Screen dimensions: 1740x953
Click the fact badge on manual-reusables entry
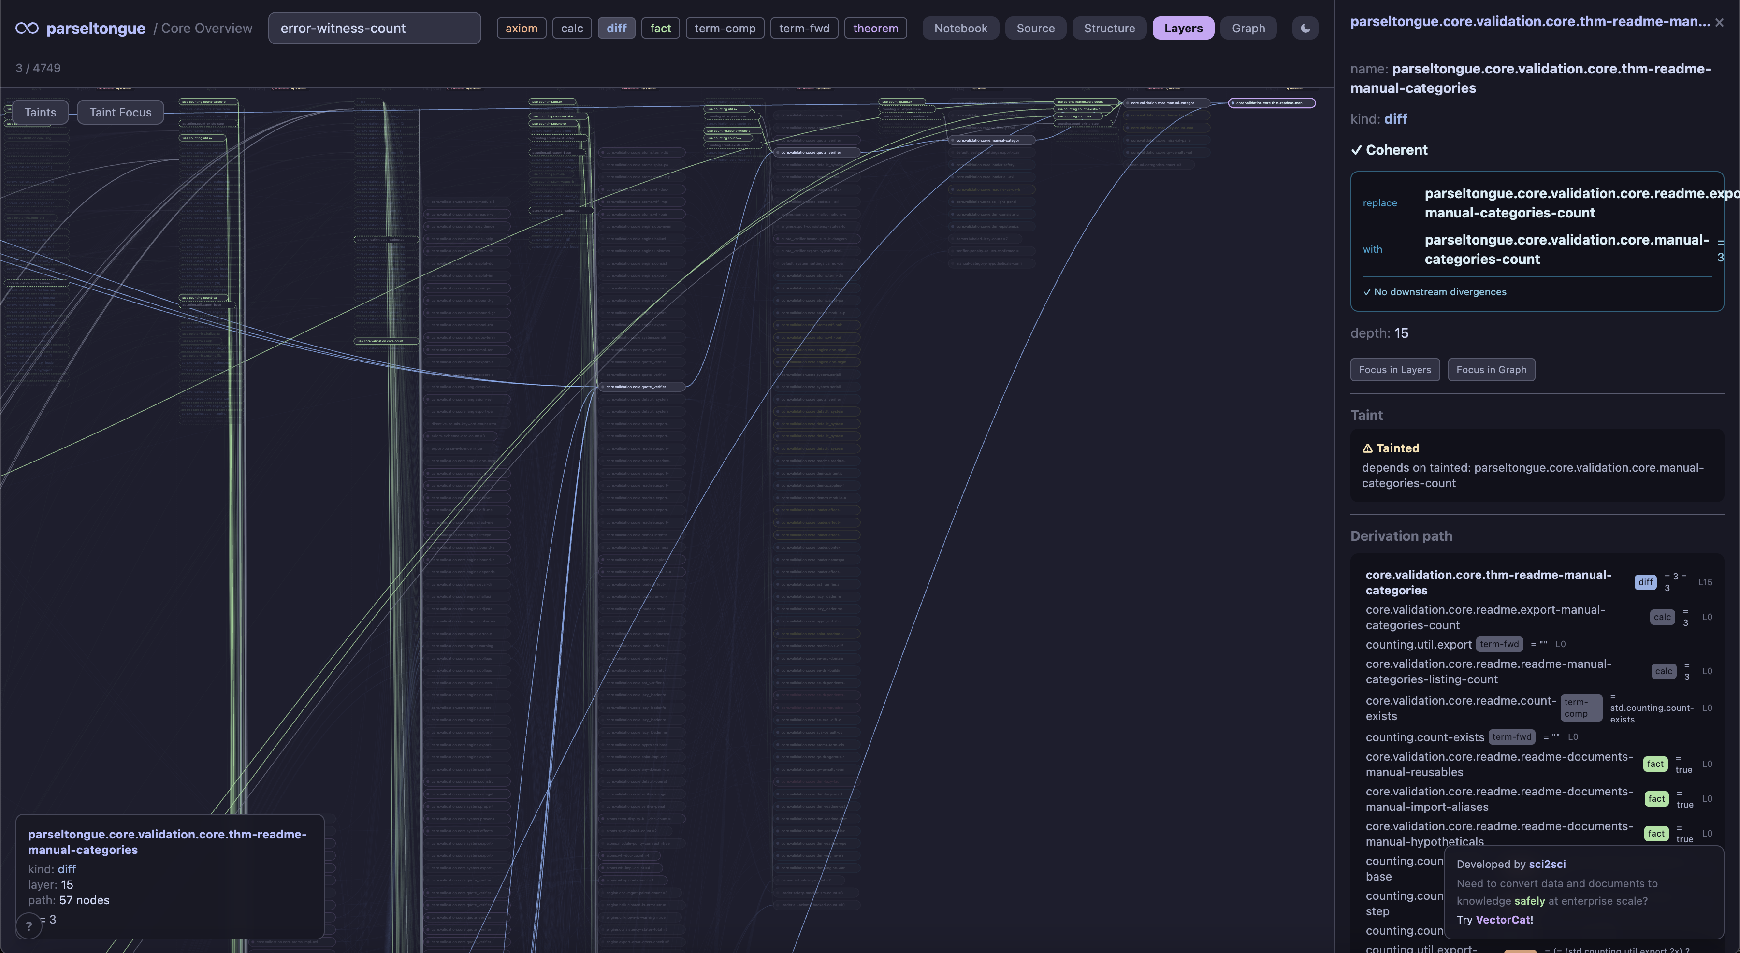(1656, 764)
